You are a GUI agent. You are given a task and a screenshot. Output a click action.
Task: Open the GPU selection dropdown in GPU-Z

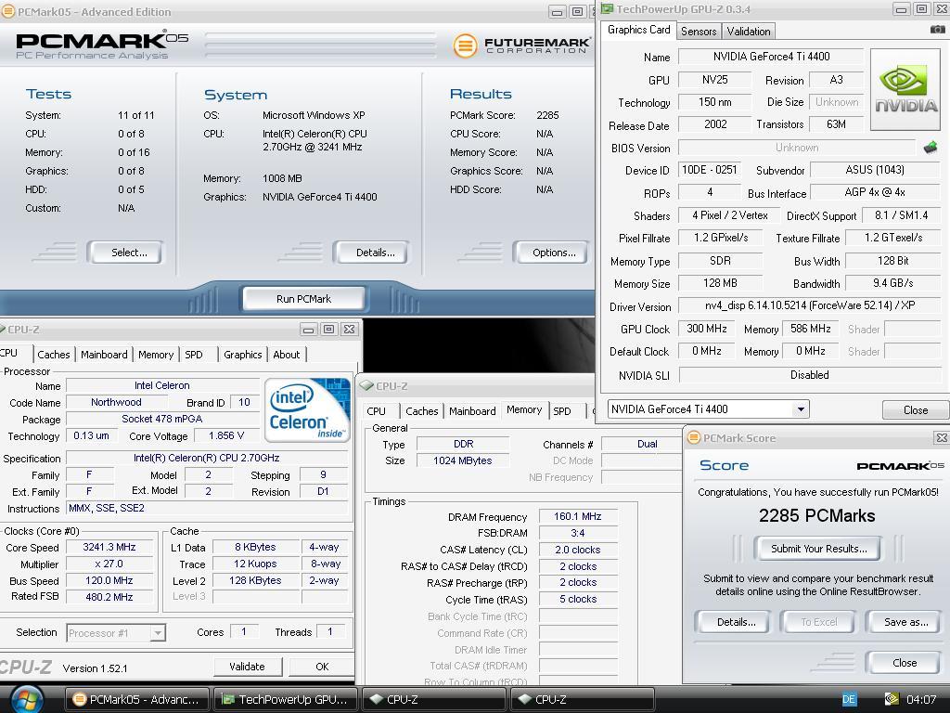(x=801, y=409)
